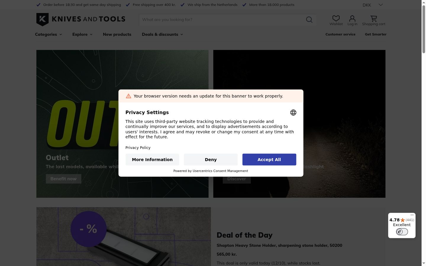Viewport: 426px width, 266px height.
Task: Open the Get Smarter section
Action: click(x=376, y=34)
